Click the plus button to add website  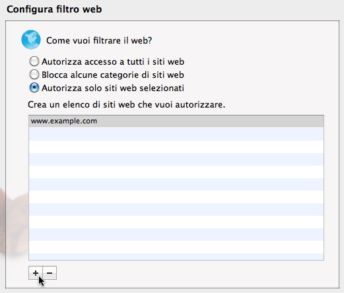tap(36, 273)
